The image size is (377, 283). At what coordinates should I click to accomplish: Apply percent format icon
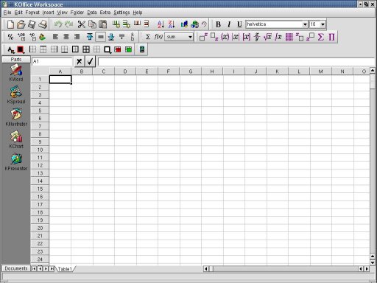coord(10,37)
